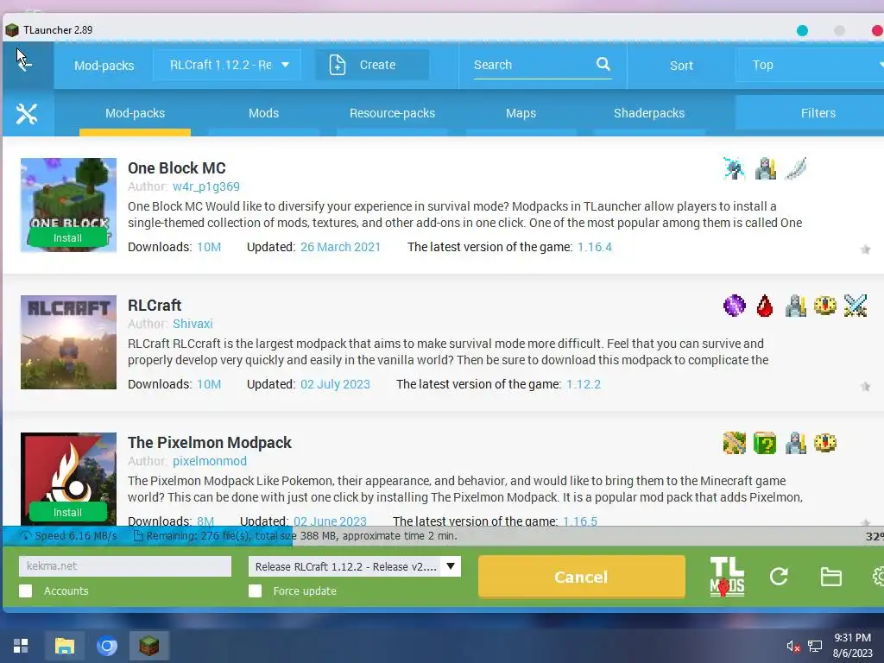Open the RLCraft thumbnail image
Image resolution: width=884 pixels, height=663 pixels.
click(69, 342)
